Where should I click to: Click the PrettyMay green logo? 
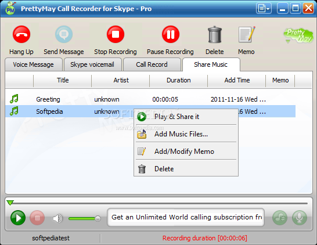tap(298, 36)
